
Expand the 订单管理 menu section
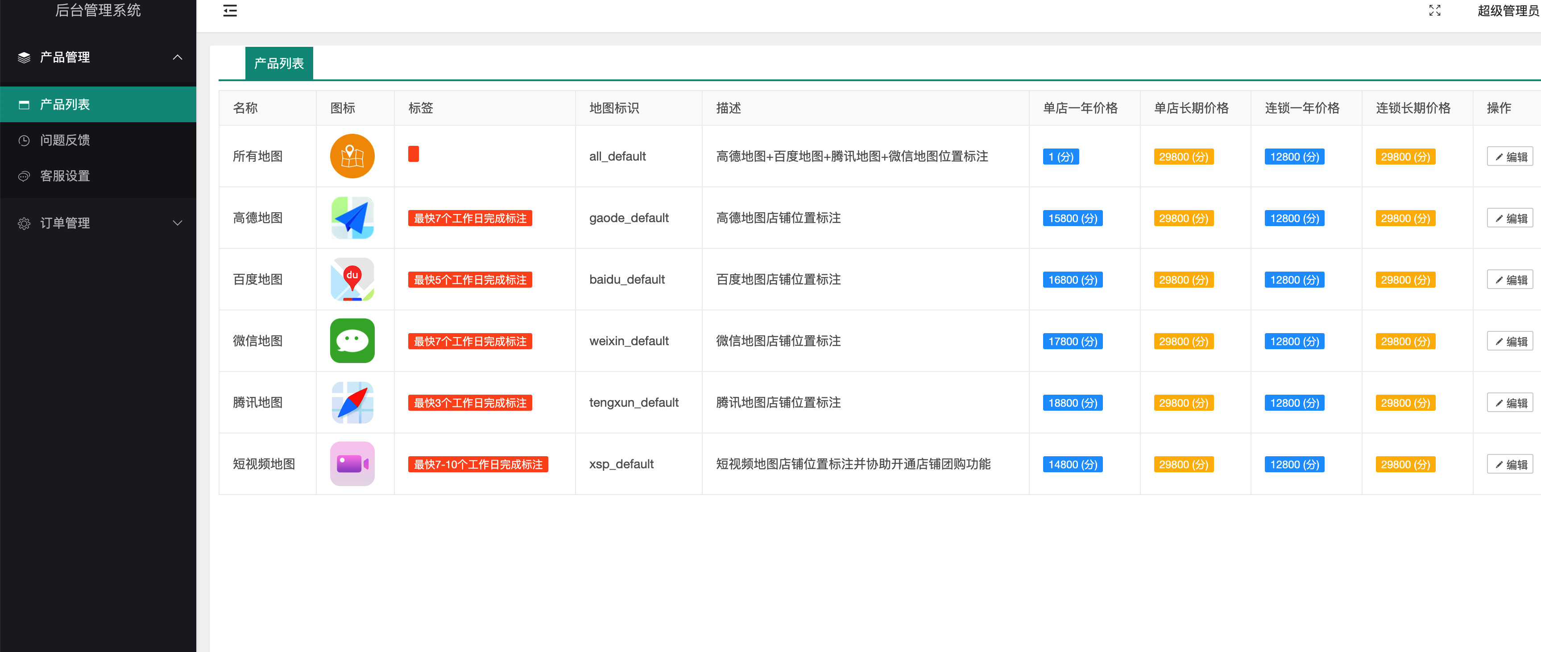(x=177, y=223)
